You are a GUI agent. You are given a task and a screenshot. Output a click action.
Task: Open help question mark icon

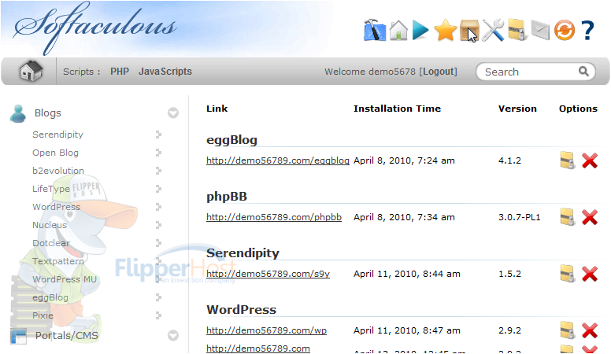[587, 31]
